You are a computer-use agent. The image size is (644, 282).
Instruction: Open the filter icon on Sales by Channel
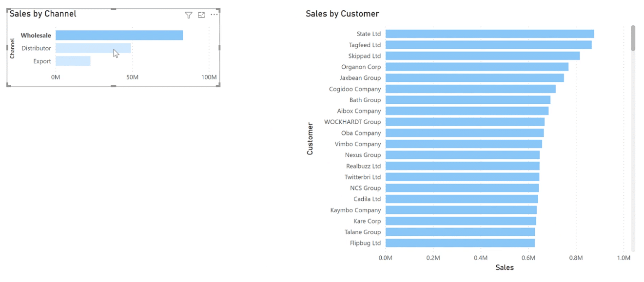[188, 15]
